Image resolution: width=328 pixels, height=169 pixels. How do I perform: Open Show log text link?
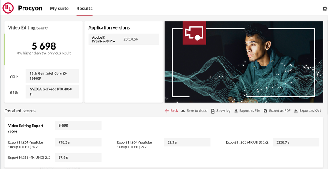click(x=223, y=111)
